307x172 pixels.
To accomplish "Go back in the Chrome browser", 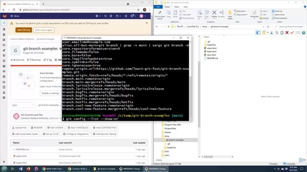I will coord(4,10).
